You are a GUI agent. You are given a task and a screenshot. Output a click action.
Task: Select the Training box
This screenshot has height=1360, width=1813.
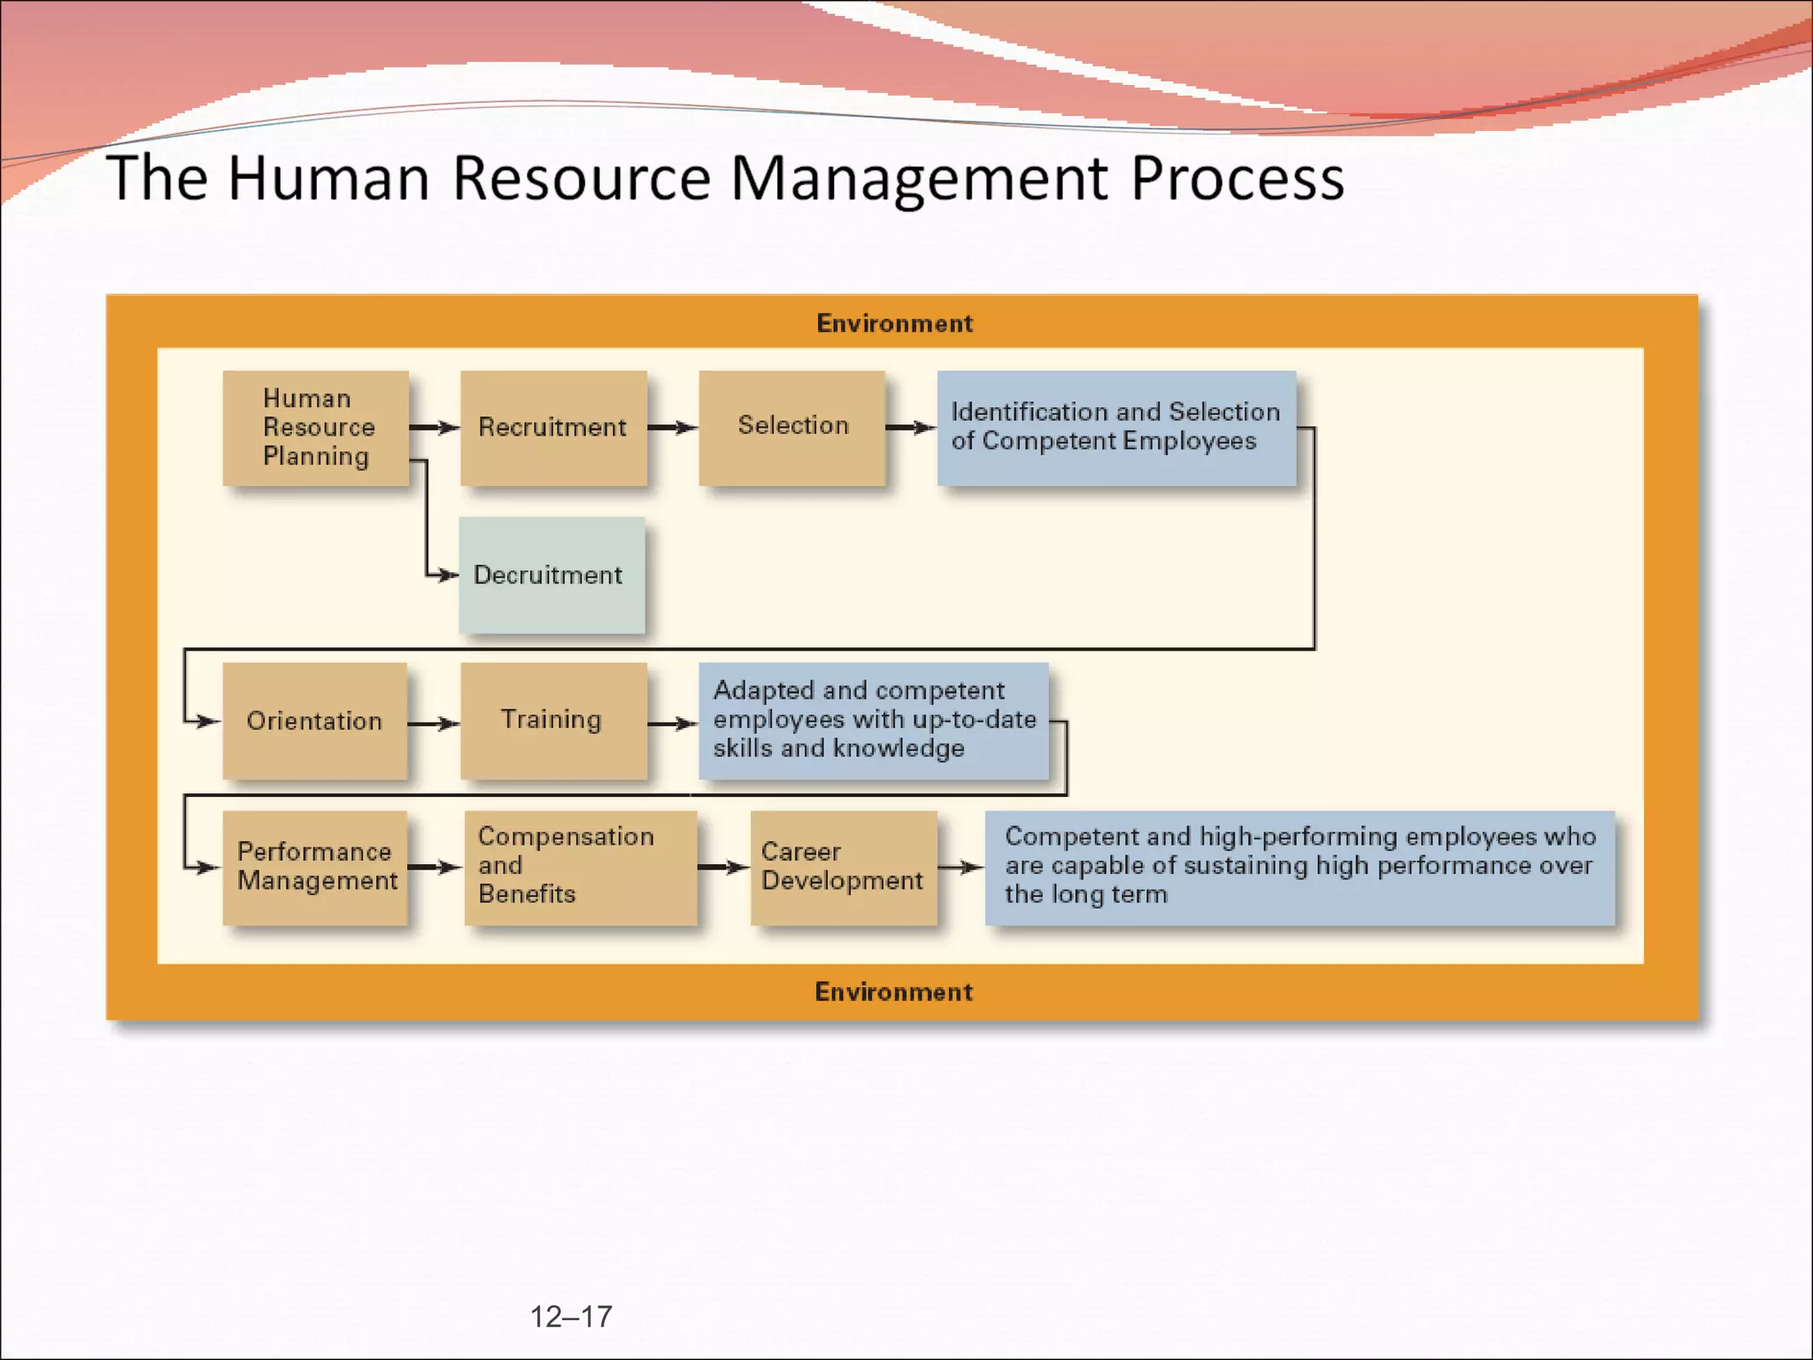(x=553, y=721)
